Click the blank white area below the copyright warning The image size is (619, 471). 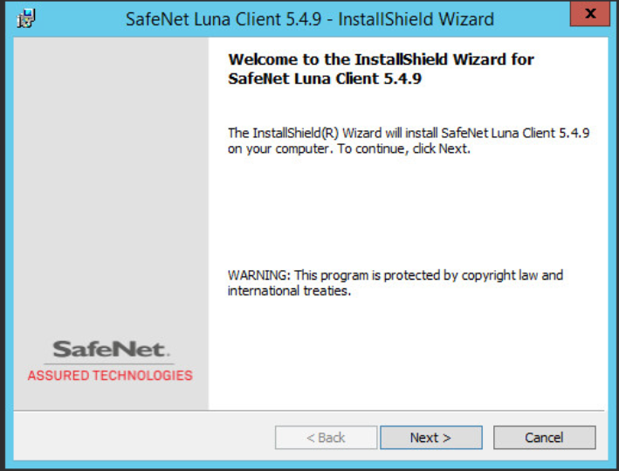(409, 358)
